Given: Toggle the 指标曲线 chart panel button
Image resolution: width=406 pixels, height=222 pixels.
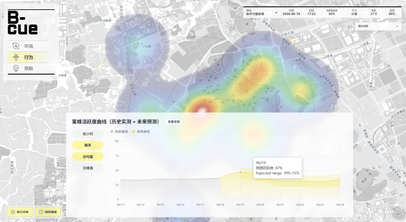Looking at the screenshot, I should pyautogui.click(x=48, y=212).
